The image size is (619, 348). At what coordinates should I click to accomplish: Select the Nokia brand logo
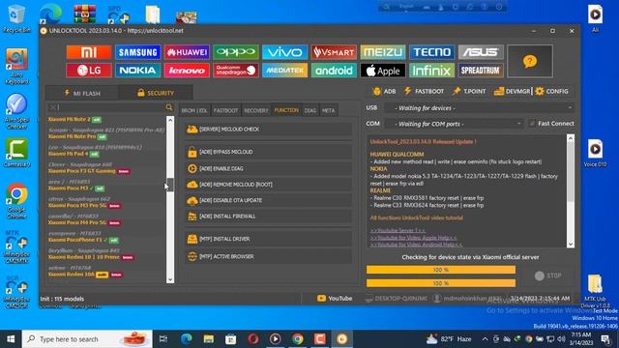[137, 71]
